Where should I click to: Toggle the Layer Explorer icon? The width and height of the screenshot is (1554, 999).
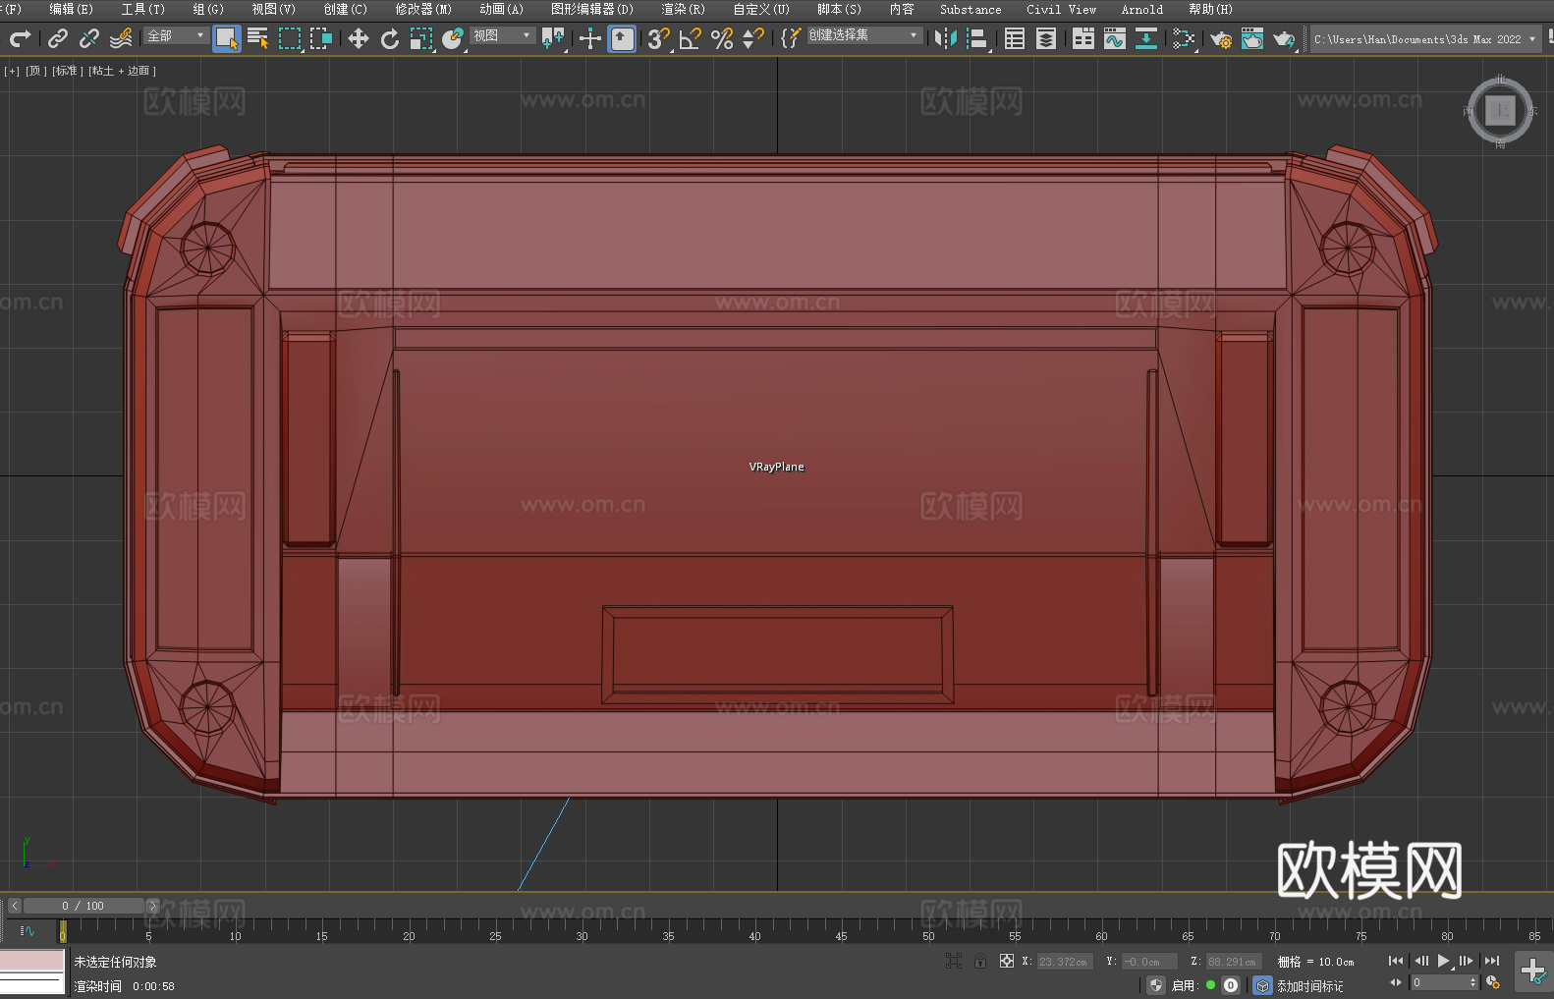click(x=1046, y=38)
